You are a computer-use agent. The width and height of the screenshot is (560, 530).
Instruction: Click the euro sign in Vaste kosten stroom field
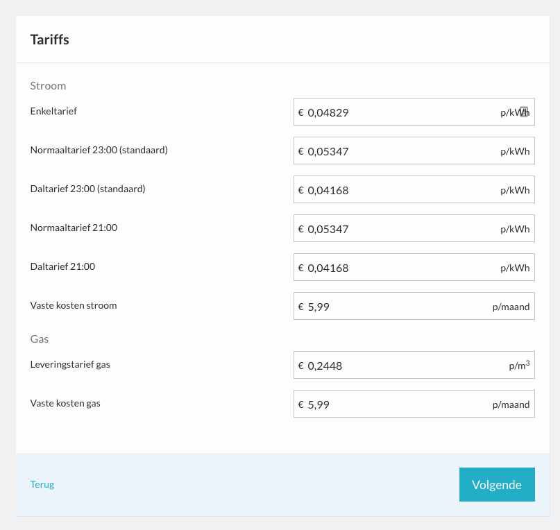tap(301, 307)
